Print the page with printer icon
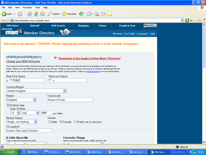206x155 pixels. point(97,14)
